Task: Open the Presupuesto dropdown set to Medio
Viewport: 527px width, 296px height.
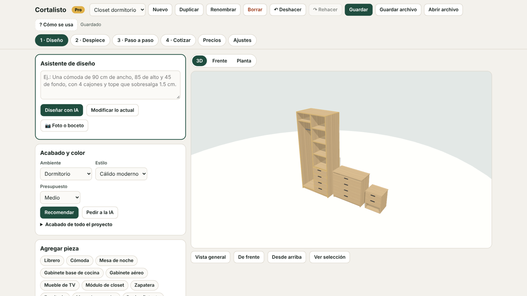Action: pos(60,198)
